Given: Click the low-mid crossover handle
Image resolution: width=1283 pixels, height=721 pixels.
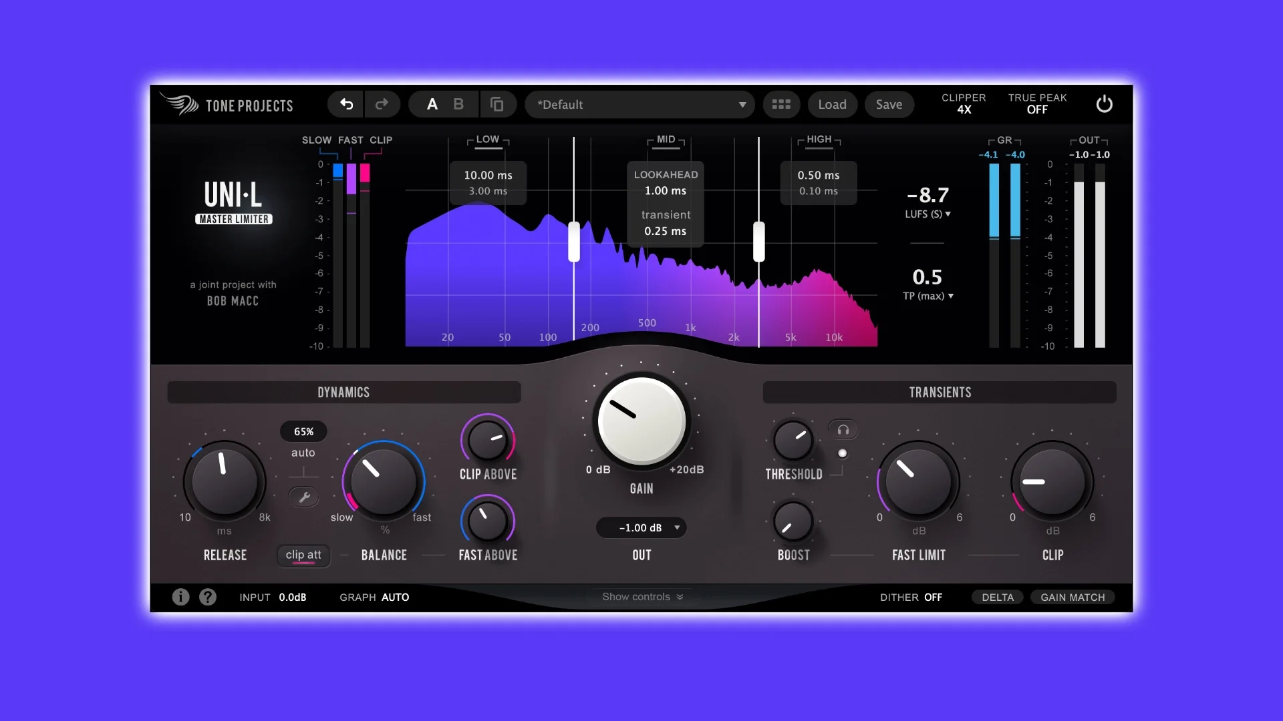Looking at the screenshot, I should click(x=574, y=242).
